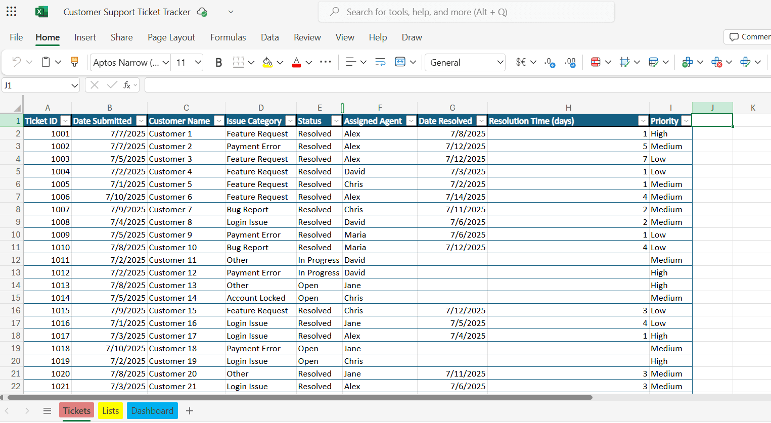Click inside the search bar
The height and width of the screenshot is (423, 771).
[465, 11]
